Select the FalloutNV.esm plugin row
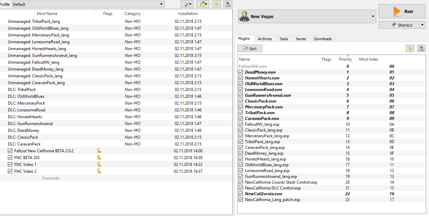This screenshot has width=429, height=216. point(332,66)
